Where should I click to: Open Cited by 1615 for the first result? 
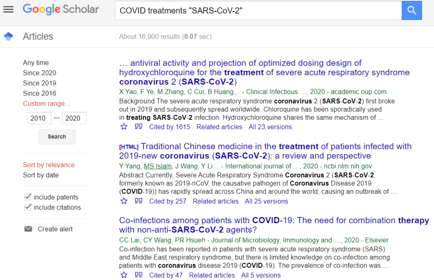170,127
